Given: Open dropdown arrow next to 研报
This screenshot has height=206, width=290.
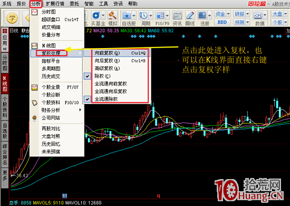Looking at the screenshot, I should point(247,14).
